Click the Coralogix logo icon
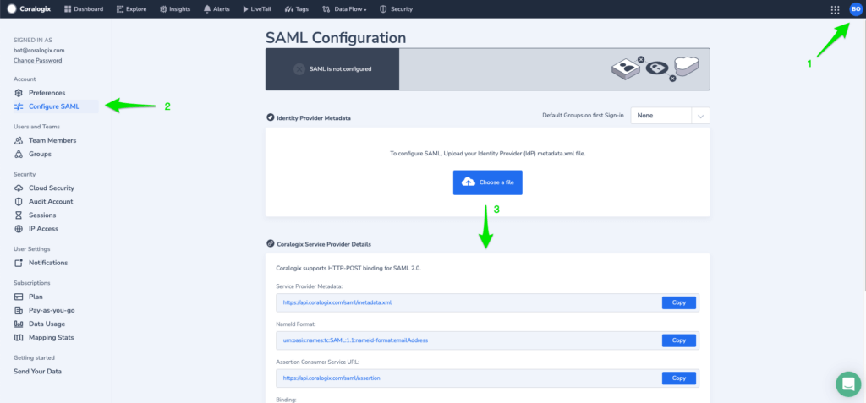The width and height of the screenshot is (866, 403). coord(12,8)
